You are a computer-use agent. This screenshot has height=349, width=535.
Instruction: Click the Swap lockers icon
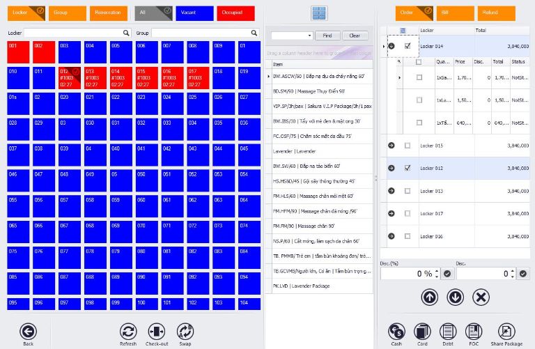[185, 332]
